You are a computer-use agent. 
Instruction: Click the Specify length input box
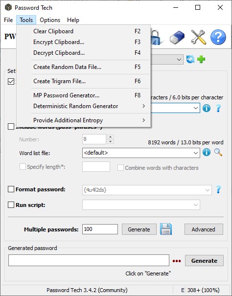tap(96, 166)
